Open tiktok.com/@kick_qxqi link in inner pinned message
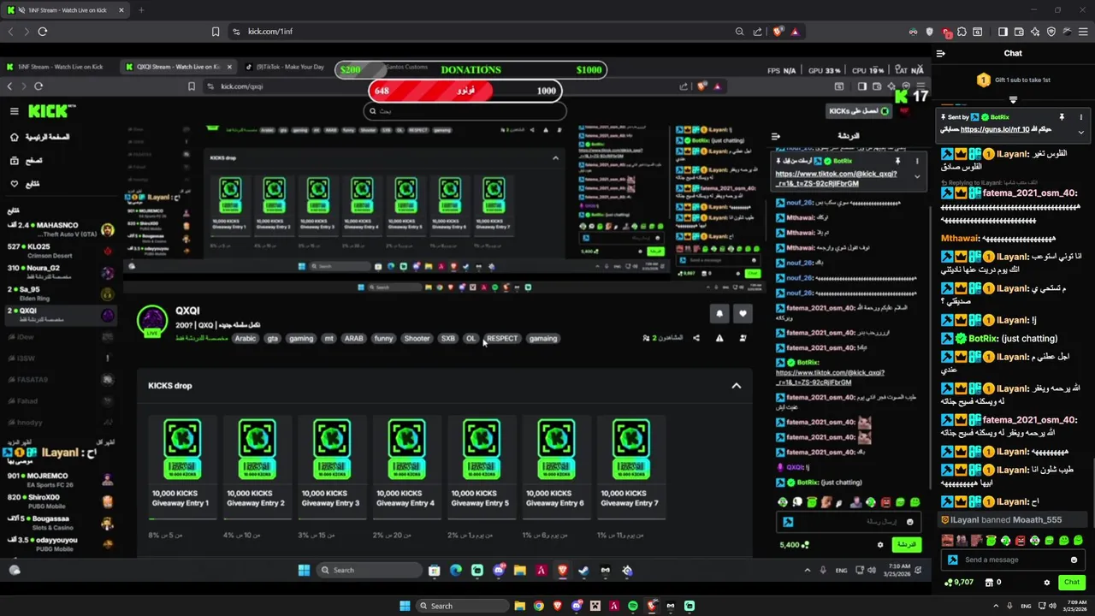The width and height of the screenshot is (1095, 616). (x=836, y=179)
